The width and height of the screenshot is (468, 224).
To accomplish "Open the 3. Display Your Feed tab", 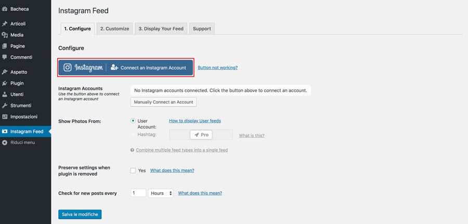I will [161, 29].
